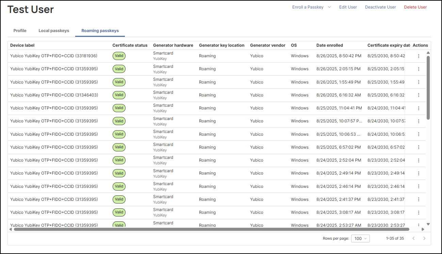442x254 pixels.
Task: Click kebab icon for 8/24/2025, 2:52:04 PM row
Action: [419, 160]
